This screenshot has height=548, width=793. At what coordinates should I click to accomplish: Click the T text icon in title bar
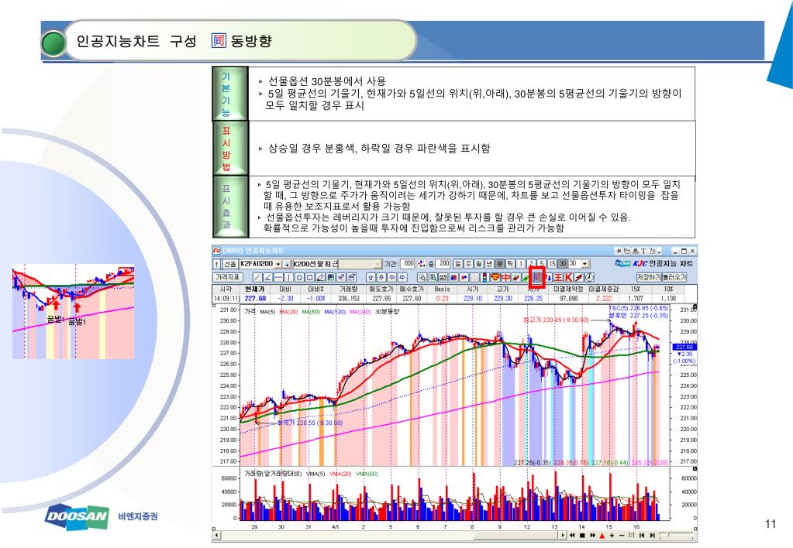643,251
